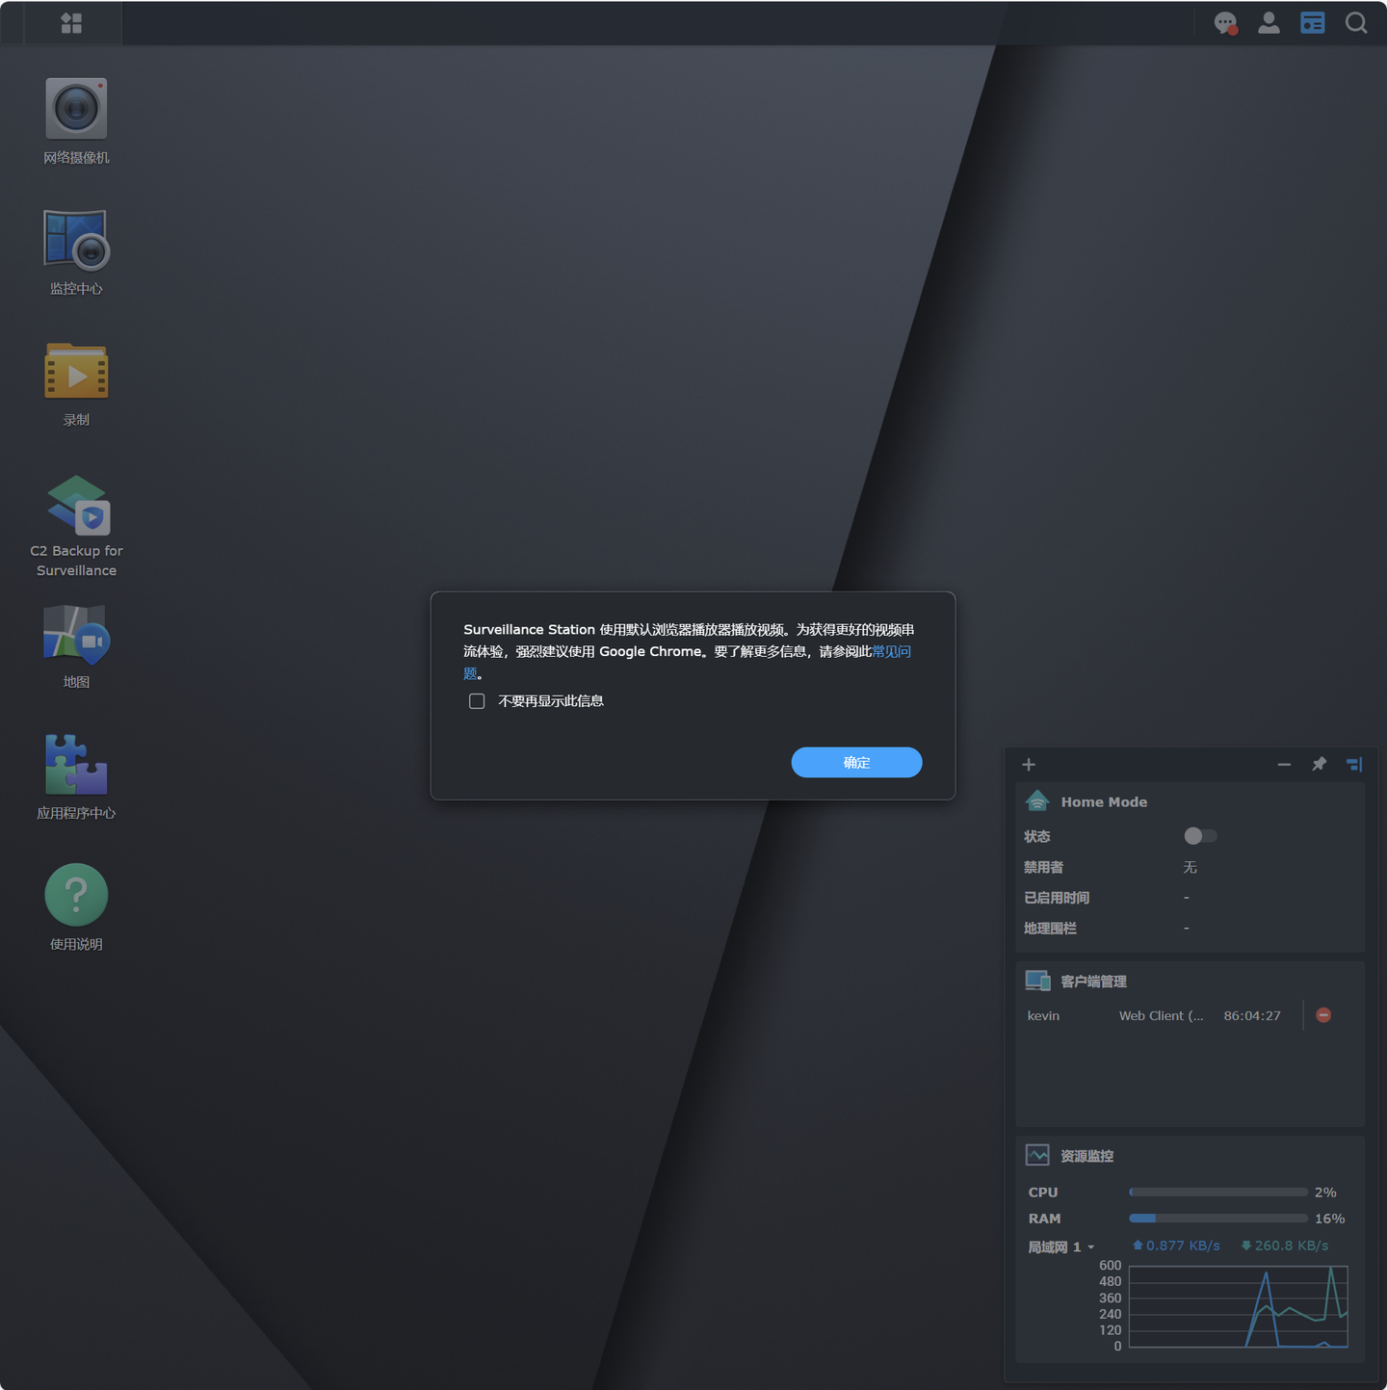The height and width of the screenshot is (1390, 1387).
Task: Click the CPU usage bar
Action: pyautogui.click(x=1218, y=1193)
